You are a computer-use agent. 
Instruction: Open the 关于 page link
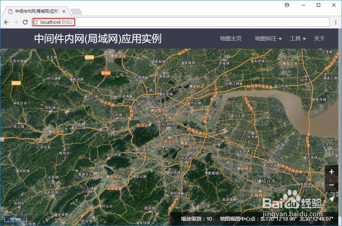coord(319,39)
